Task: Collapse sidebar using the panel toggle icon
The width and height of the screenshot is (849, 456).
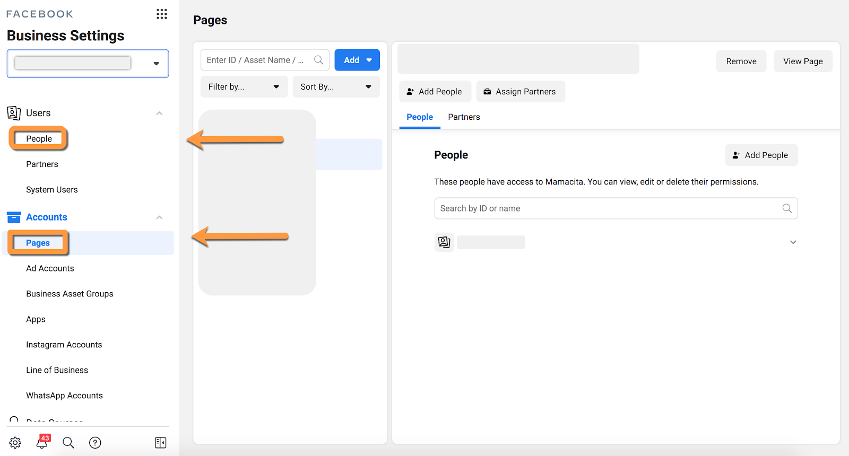Action: (160, 443)
